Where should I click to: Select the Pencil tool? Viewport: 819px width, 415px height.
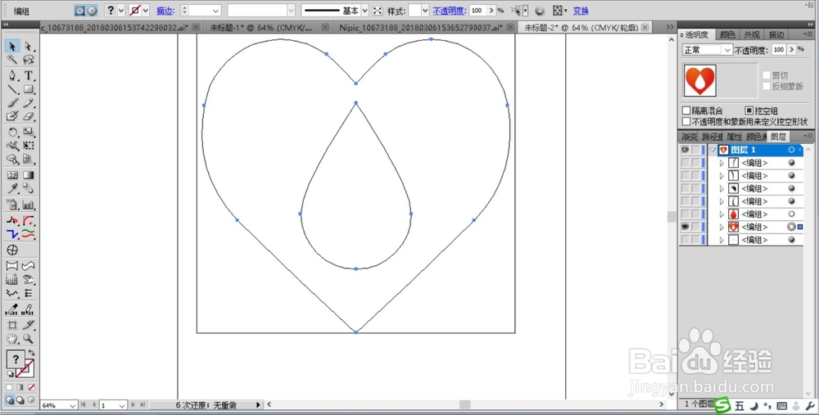coord(28,103)
